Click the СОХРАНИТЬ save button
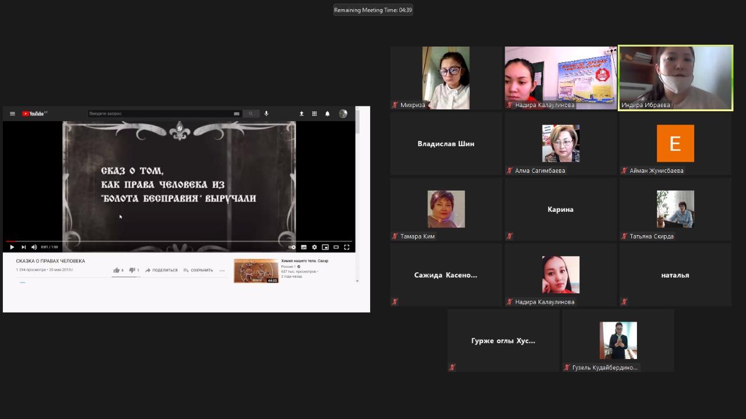 tap(198, 270)
